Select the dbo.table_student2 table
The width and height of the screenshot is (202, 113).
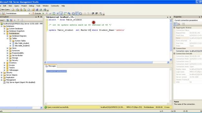[22, 46]
